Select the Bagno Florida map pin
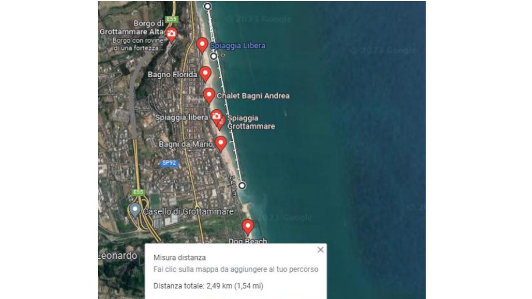532x299 pixels. [205, 74]
